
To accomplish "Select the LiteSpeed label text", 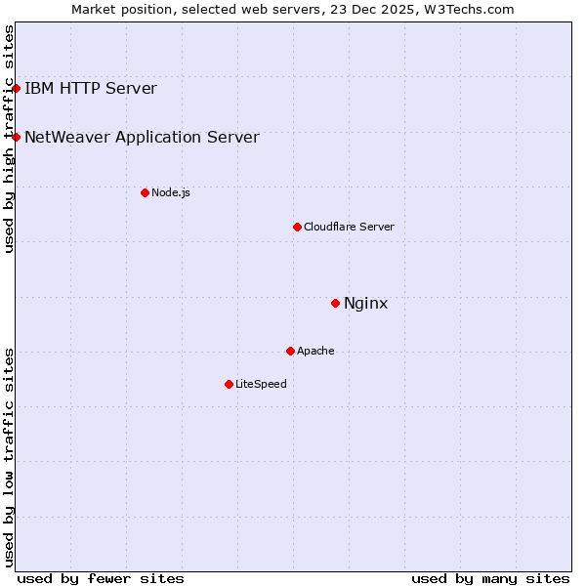I will pyautogui.click(x=261, y=385).
